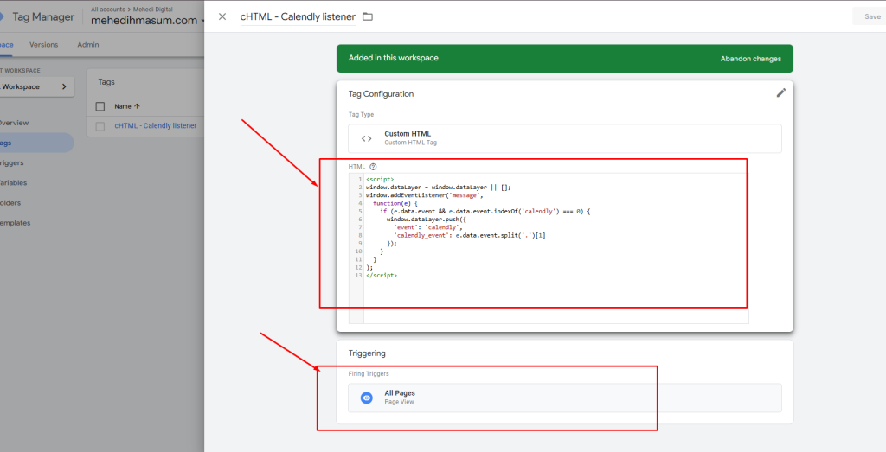Open folder icon beside tag name
Viewport: 886px width, 452px height.
point(368,17)
